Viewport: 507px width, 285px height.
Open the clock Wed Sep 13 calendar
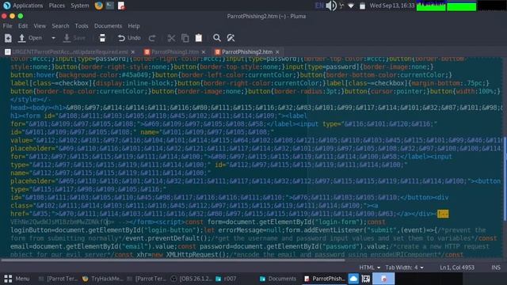tap(392, 6)
